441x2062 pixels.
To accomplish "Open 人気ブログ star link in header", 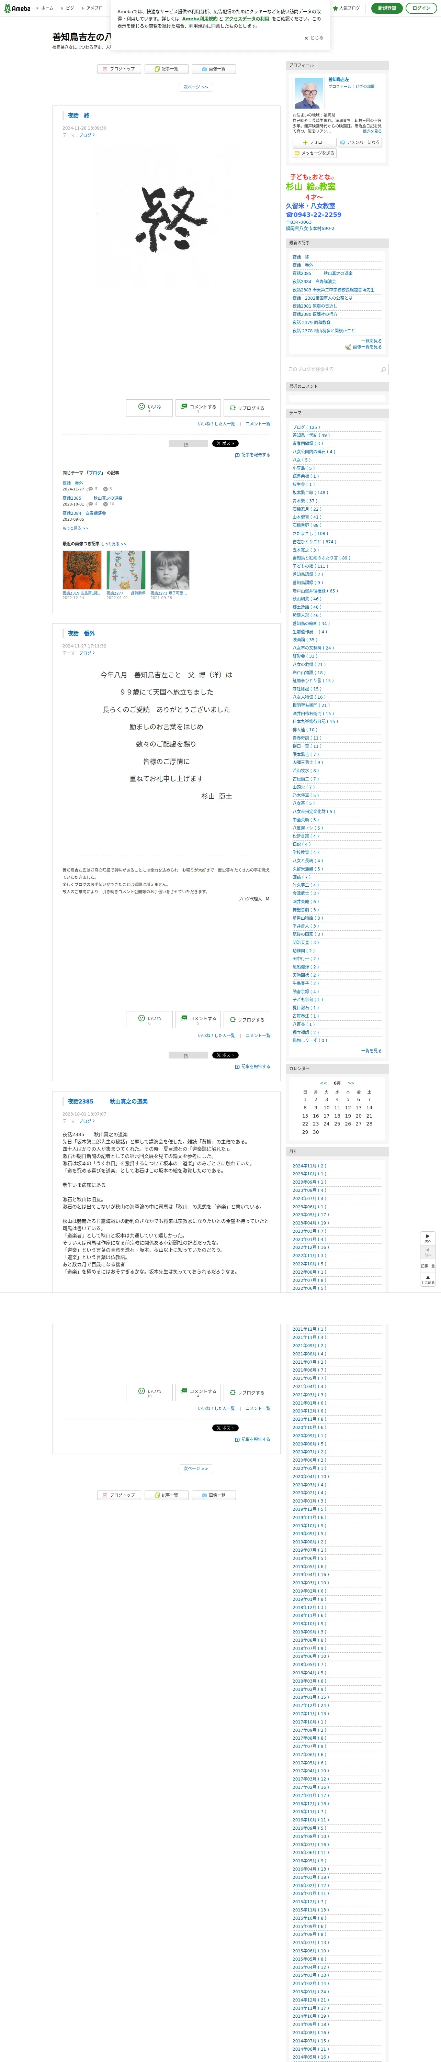I will (x=347, y=8).
